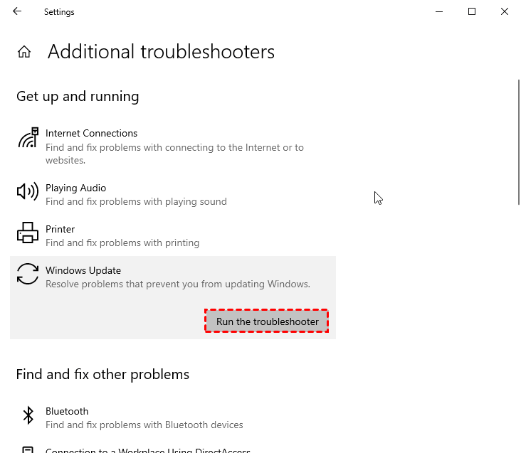This screenshot has width=521, height=453.
Task: Close the Settings window
Action: pos(504,11)
